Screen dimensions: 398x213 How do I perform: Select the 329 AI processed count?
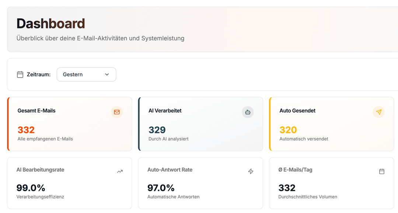(x=157, y=130)
